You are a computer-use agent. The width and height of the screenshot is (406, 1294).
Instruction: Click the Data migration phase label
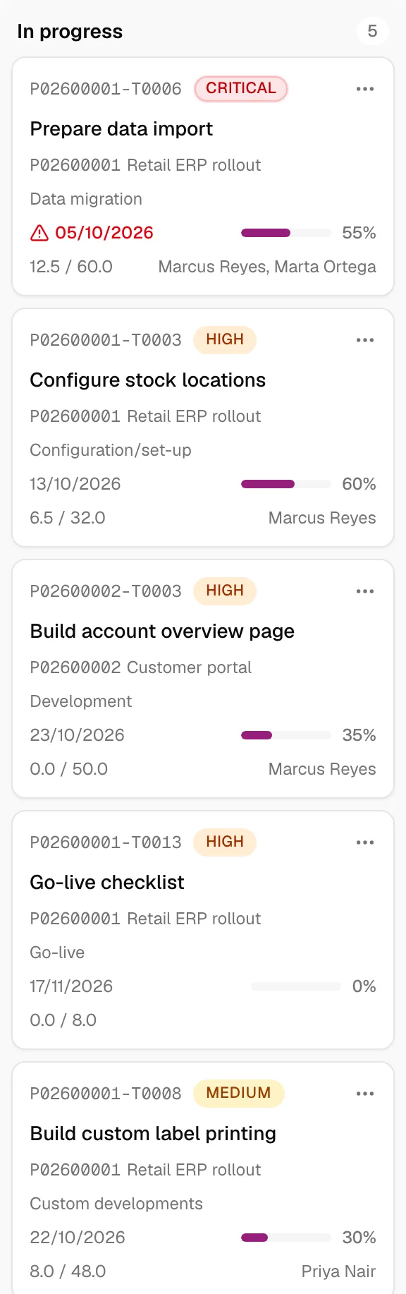(x=86, y=199)
